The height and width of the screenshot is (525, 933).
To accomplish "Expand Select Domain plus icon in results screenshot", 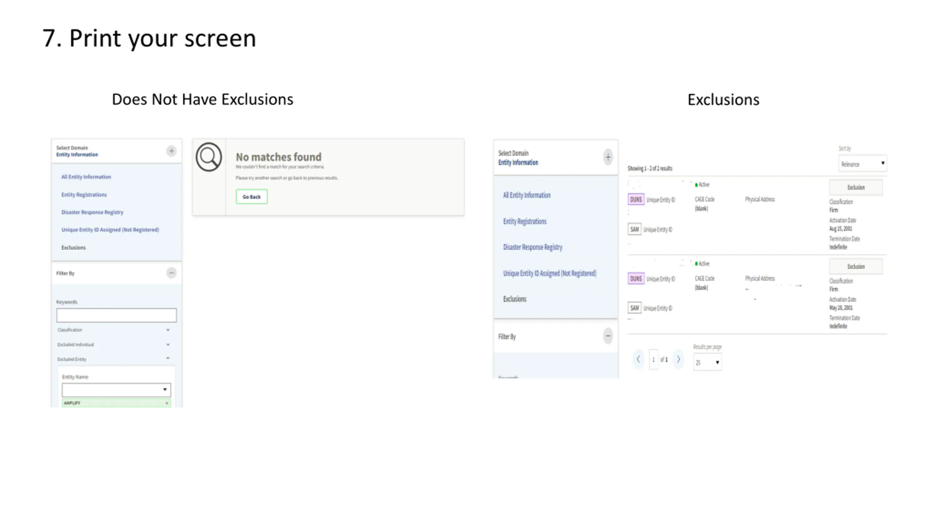I will (x=608, y=157).
